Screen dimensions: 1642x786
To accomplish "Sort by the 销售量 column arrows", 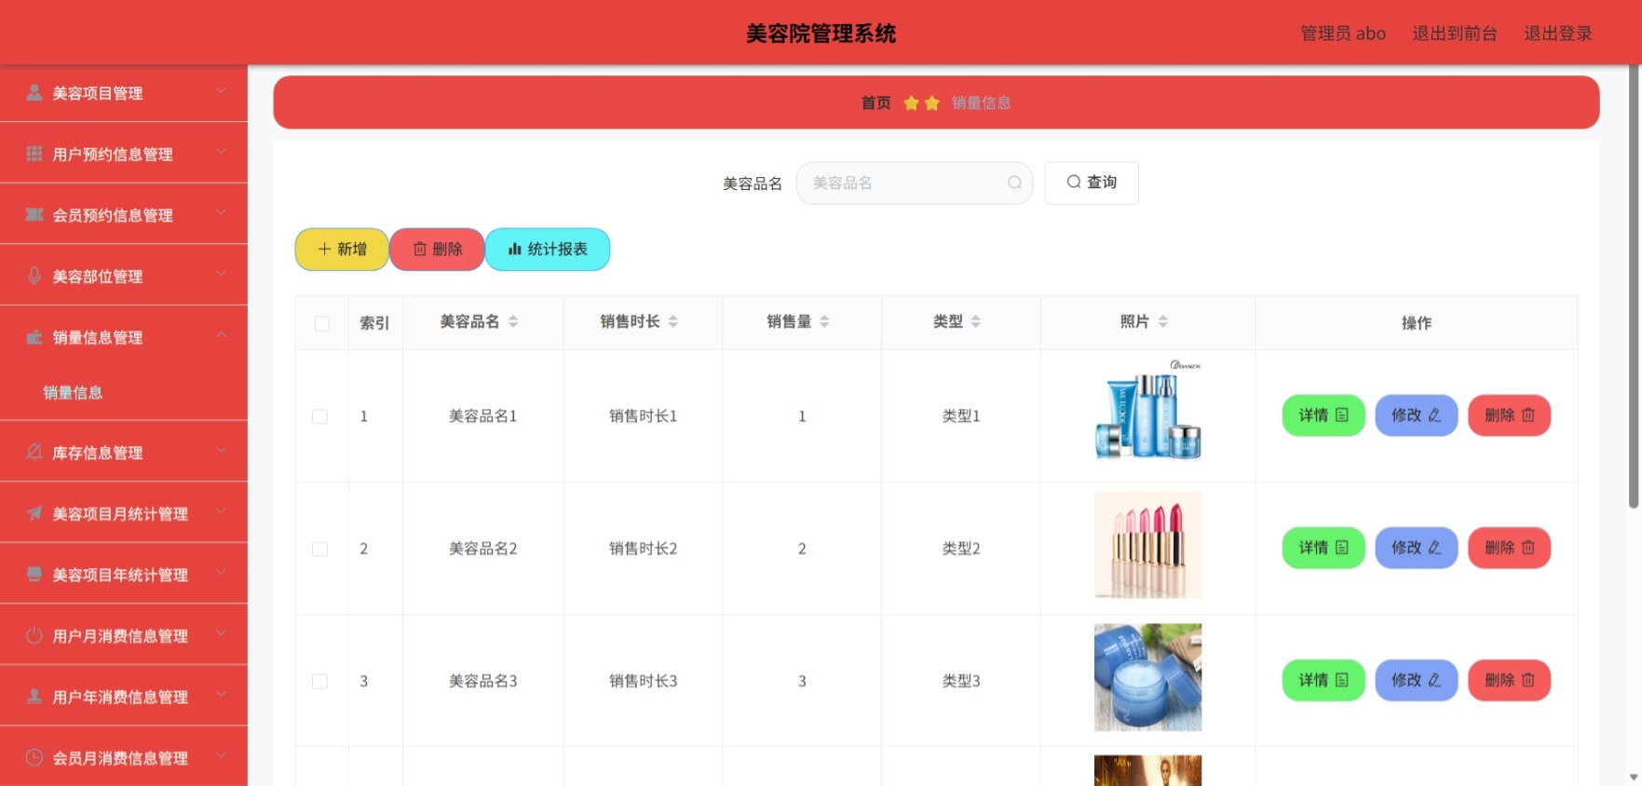I will 824,321.
